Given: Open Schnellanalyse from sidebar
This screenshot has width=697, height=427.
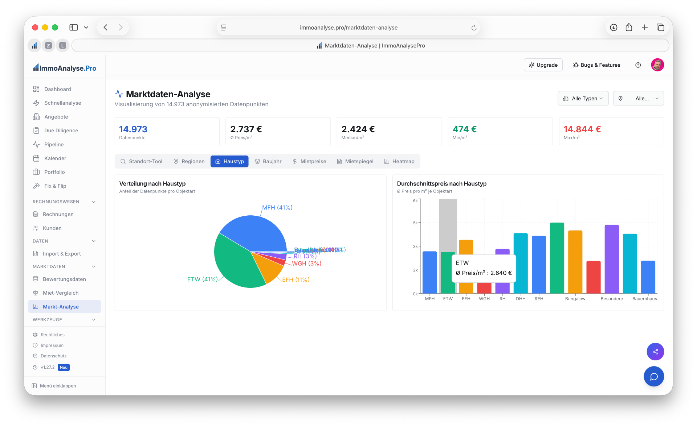Looking at the screenshot, I should click(x=64, y=103).
